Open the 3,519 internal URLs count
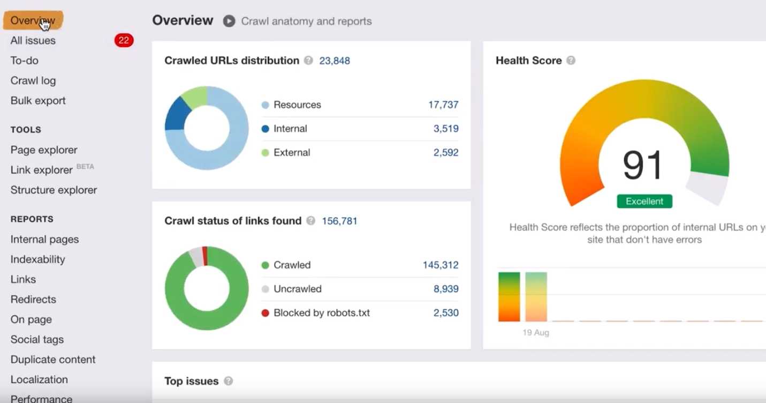 point(445,129)
